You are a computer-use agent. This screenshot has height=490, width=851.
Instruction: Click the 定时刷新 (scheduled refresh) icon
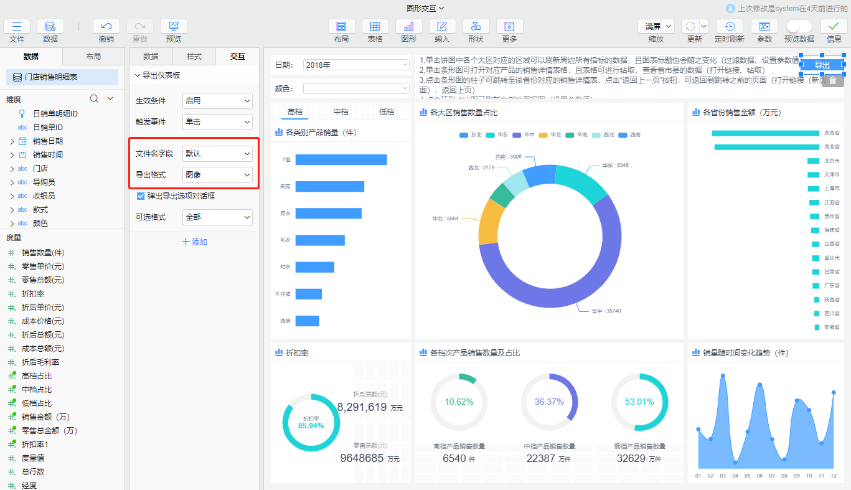[730, 26]
